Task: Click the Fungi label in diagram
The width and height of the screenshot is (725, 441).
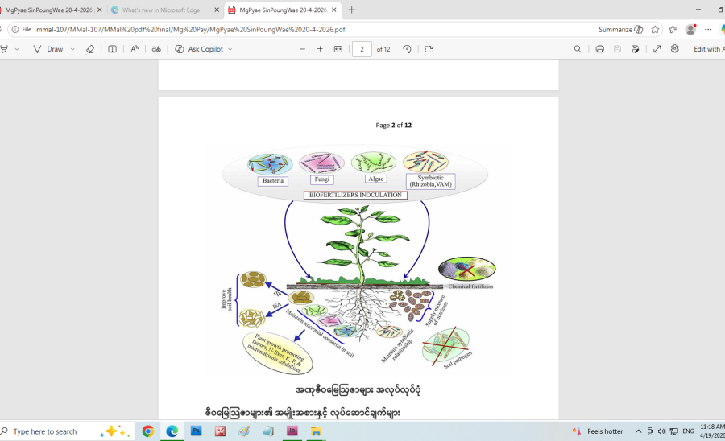Action: (x=321, y=179)
